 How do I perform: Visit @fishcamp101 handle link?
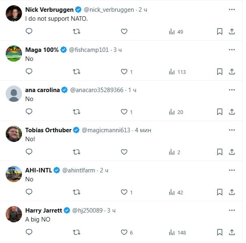[x=89, y=50]
